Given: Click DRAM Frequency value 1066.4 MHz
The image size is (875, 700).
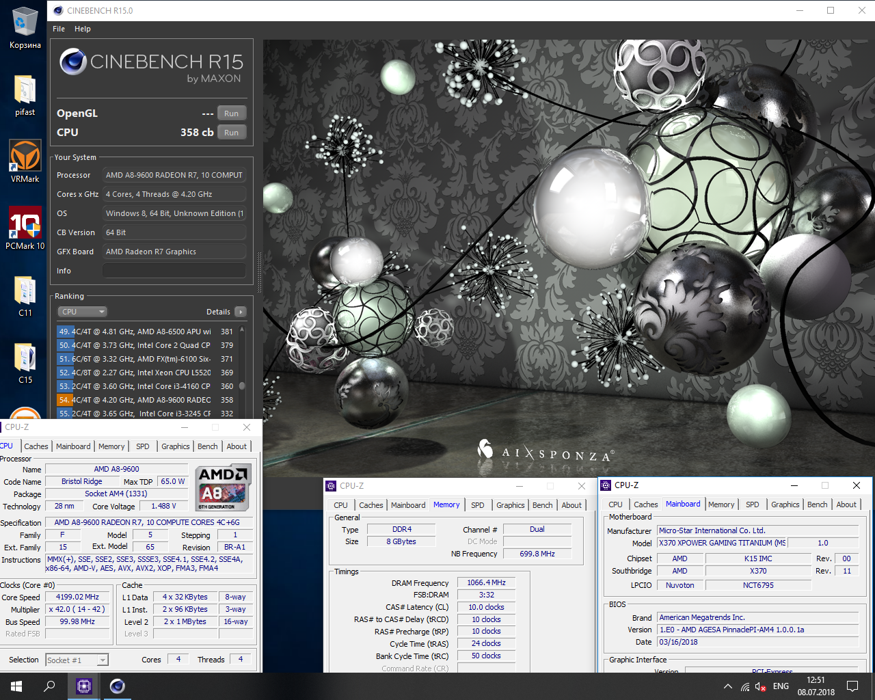Looking at the screenshot, I should 487,582.
